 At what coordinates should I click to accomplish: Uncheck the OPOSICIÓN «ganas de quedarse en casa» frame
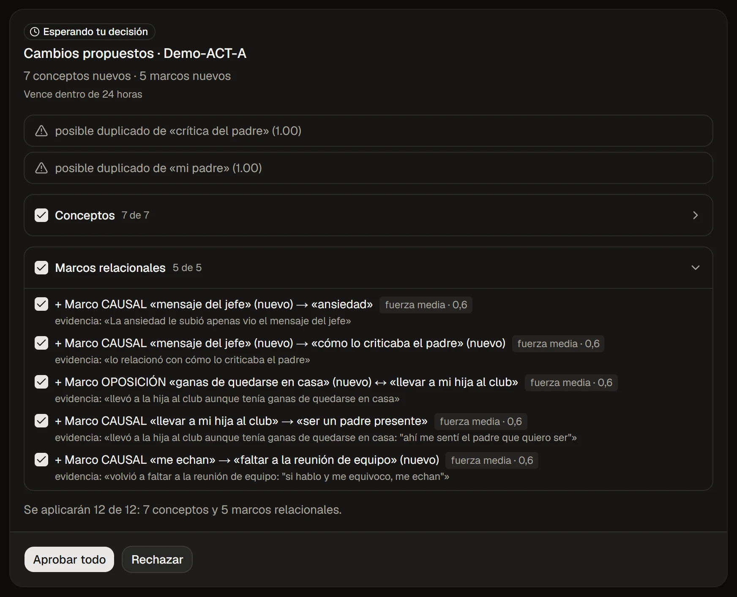pos(41,382)
